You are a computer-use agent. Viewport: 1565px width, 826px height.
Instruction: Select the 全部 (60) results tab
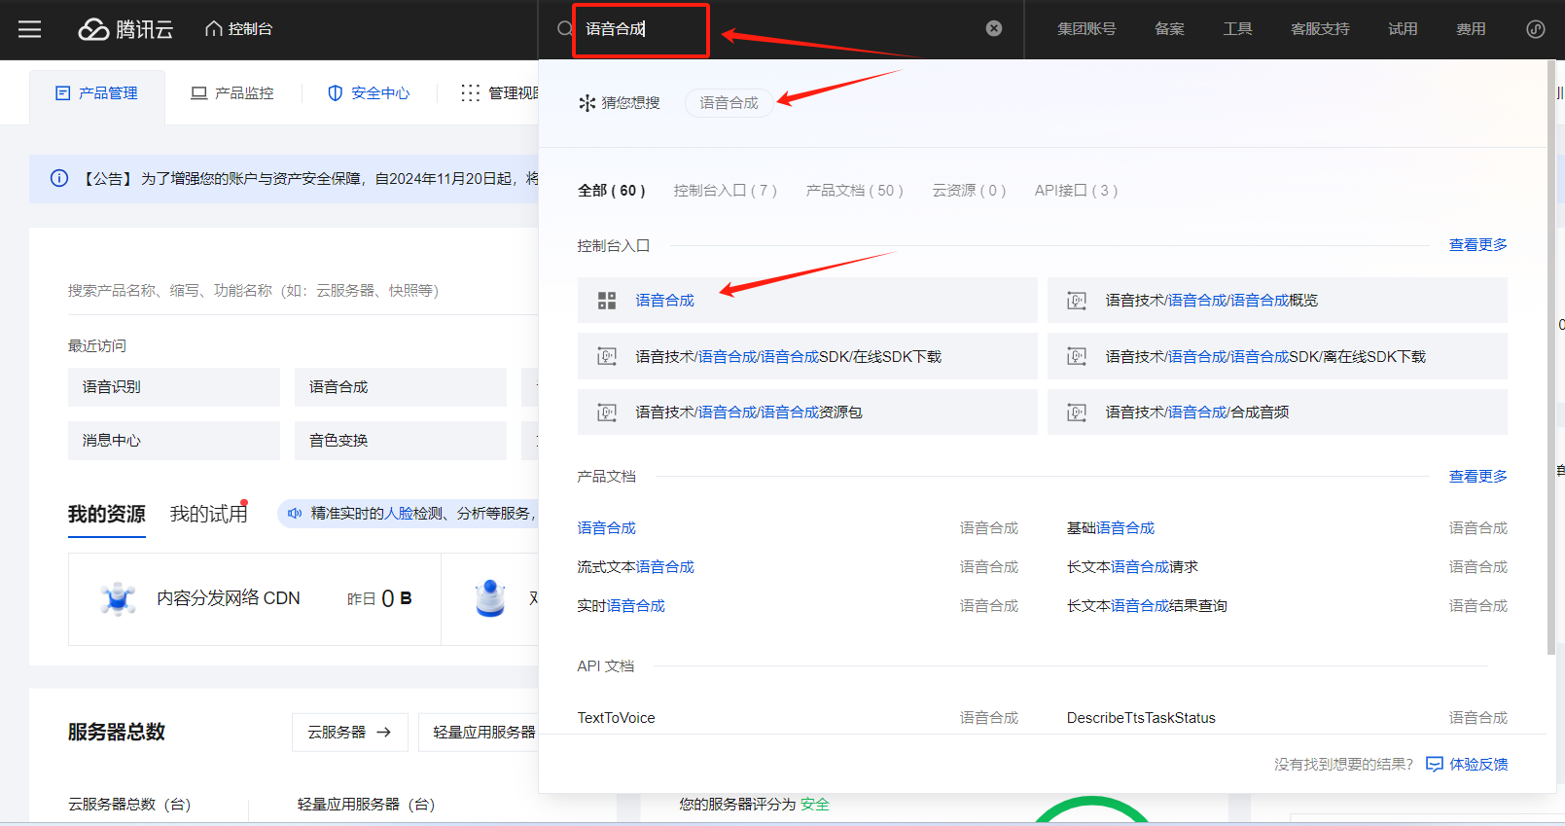click(x=611, y=191)
